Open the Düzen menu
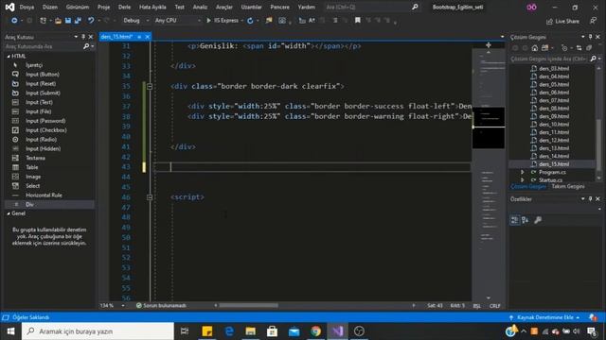The height and width of the screenshot is (340, 606). 50,7
